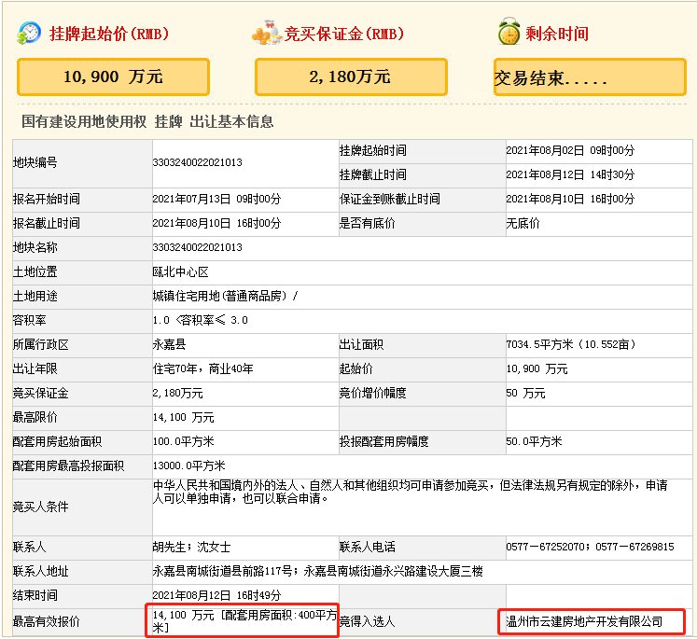Click the 2,180万元 deposit box
The height and width of the screenshot is (639, 697).
[351, 76]
